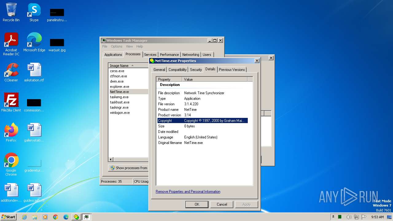The width and height of the screenshot is (393, 221).
Task: Select the Product name row
Action: pyautogui.click(x=203, y=110)
